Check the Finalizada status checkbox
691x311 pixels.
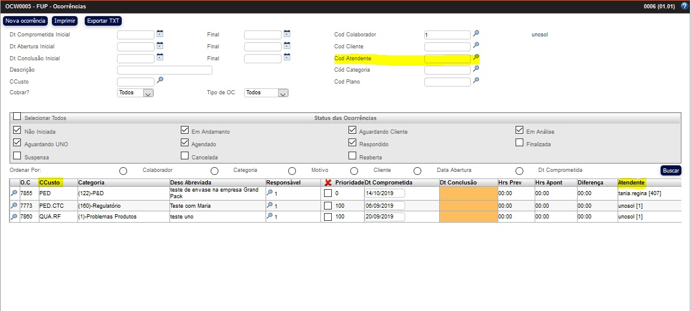click(520, 143)
